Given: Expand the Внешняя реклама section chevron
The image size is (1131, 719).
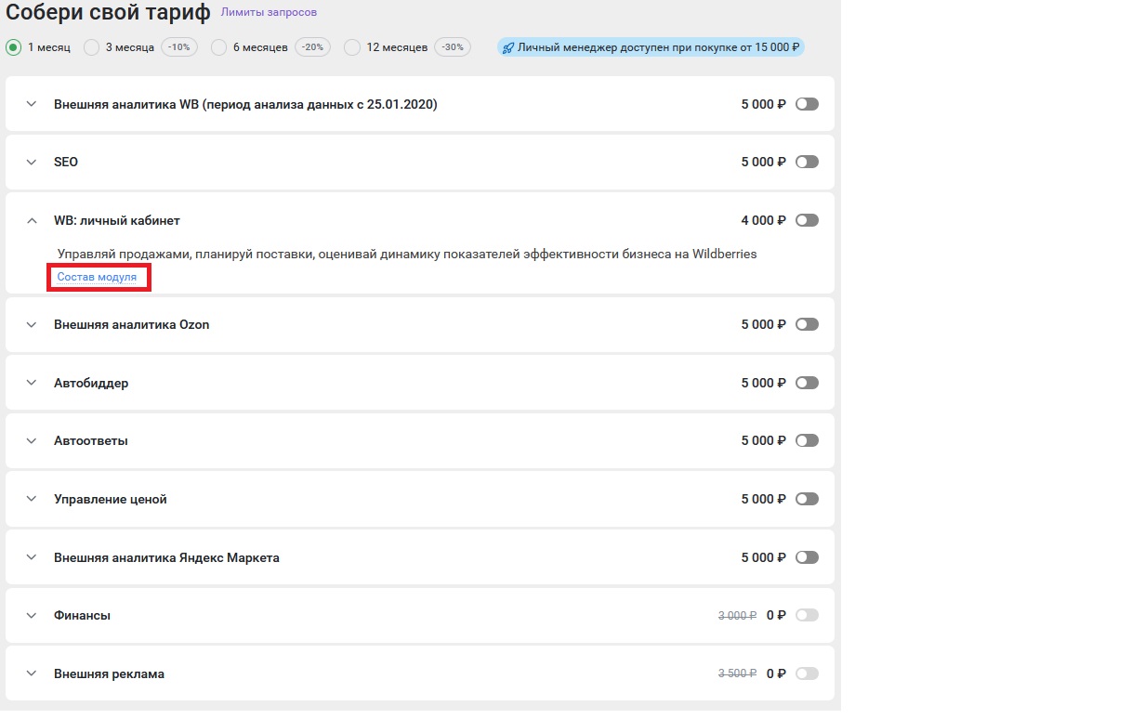Looking at the screenshot, I should click(32, 673).
